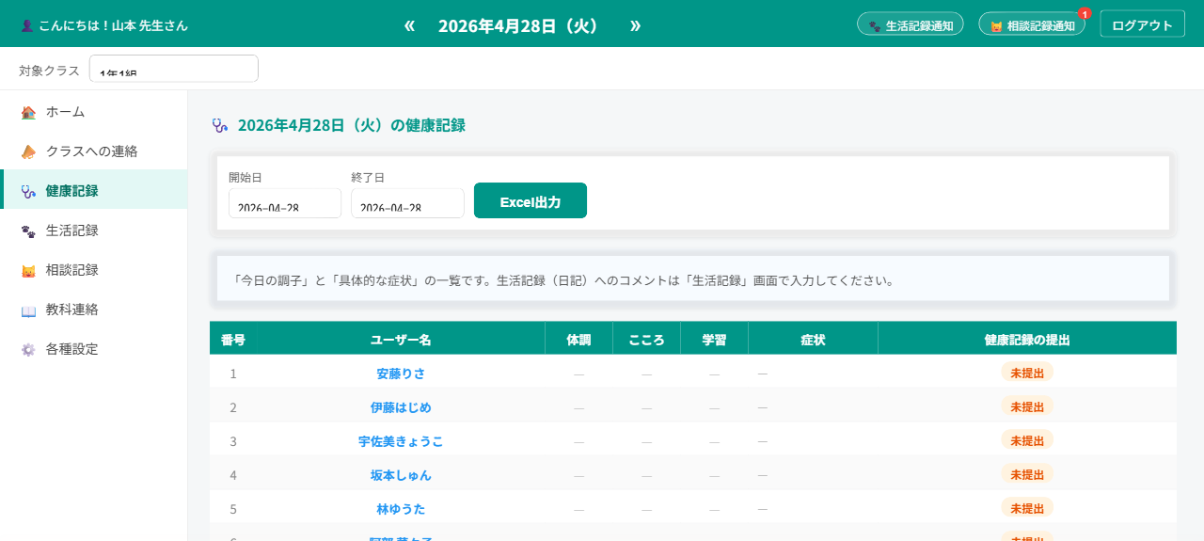Click the date 2026年4月28日（火） in header
The height and width of the screenshot is (541, 1204).
coord(519,25)
